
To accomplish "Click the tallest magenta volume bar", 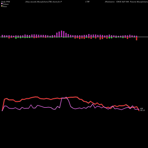I will (x=62, y=34).
